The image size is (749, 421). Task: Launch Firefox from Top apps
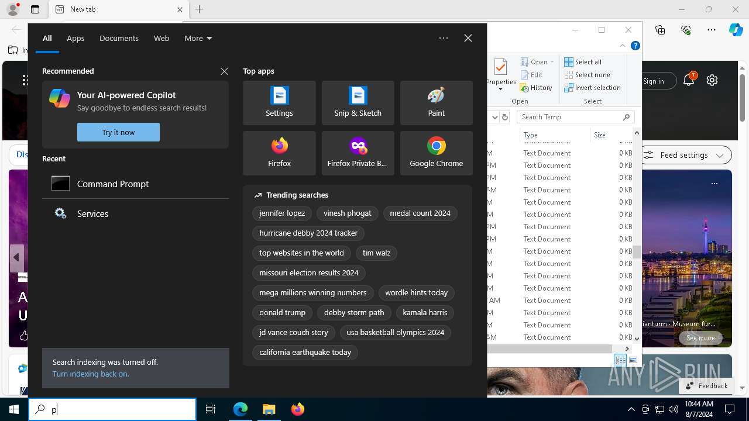click(x=279, y=153)
